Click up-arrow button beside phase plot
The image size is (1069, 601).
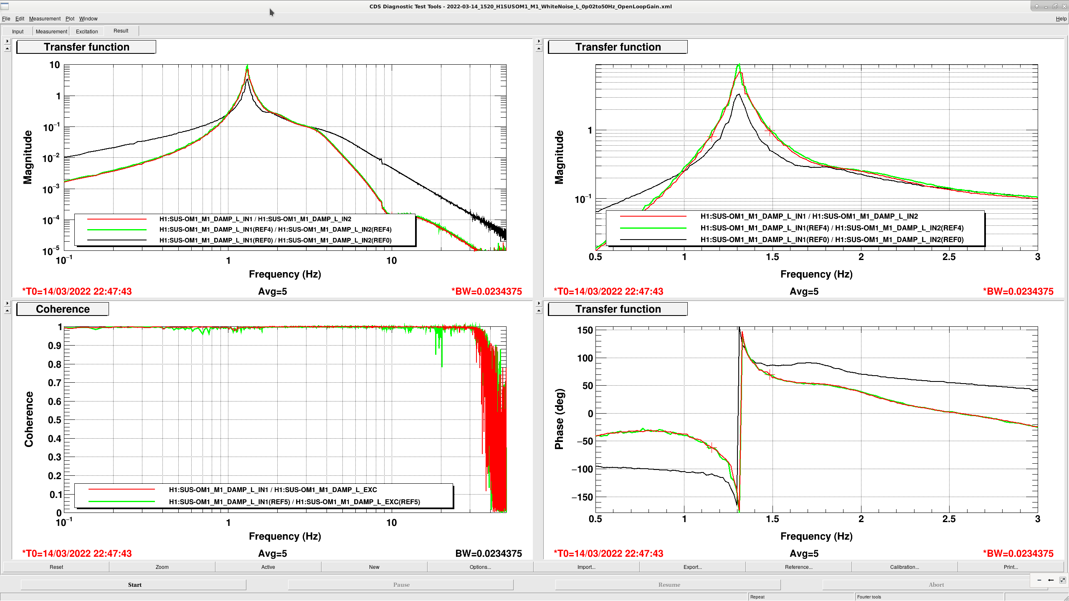(539, 311)
